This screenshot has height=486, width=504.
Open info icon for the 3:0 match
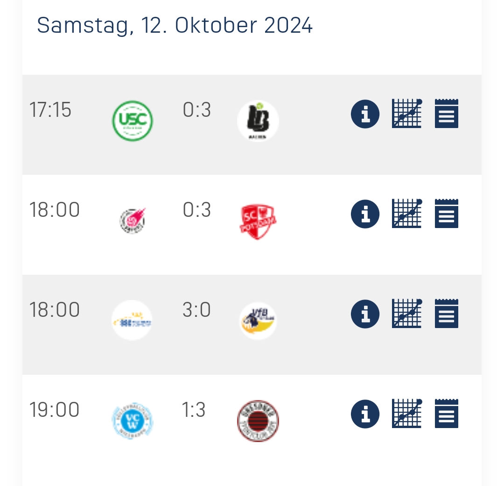(x=365, y=314)
